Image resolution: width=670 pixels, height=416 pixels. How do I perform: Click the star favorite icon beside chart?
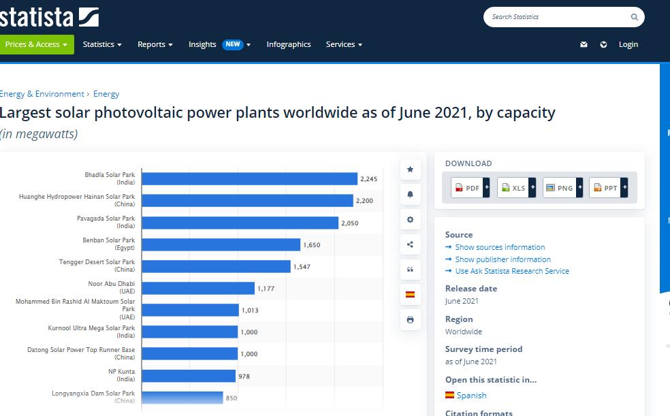410,170
